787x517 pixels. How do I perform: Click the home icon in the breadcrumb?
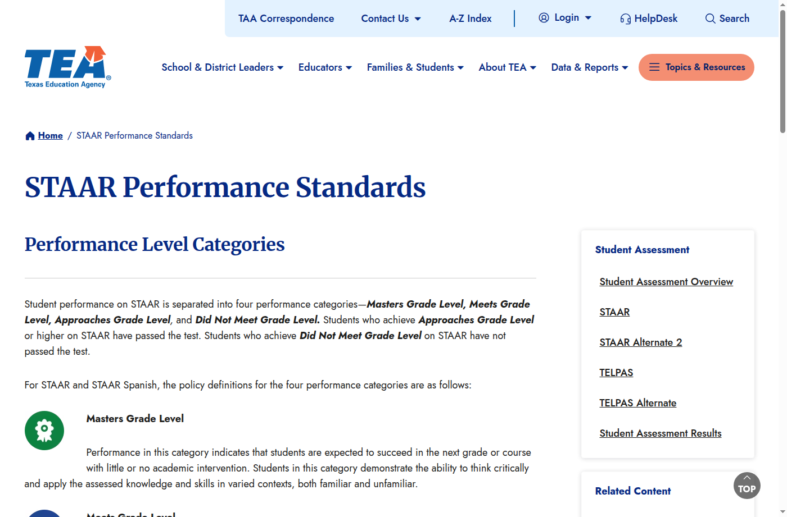[30, 136]
